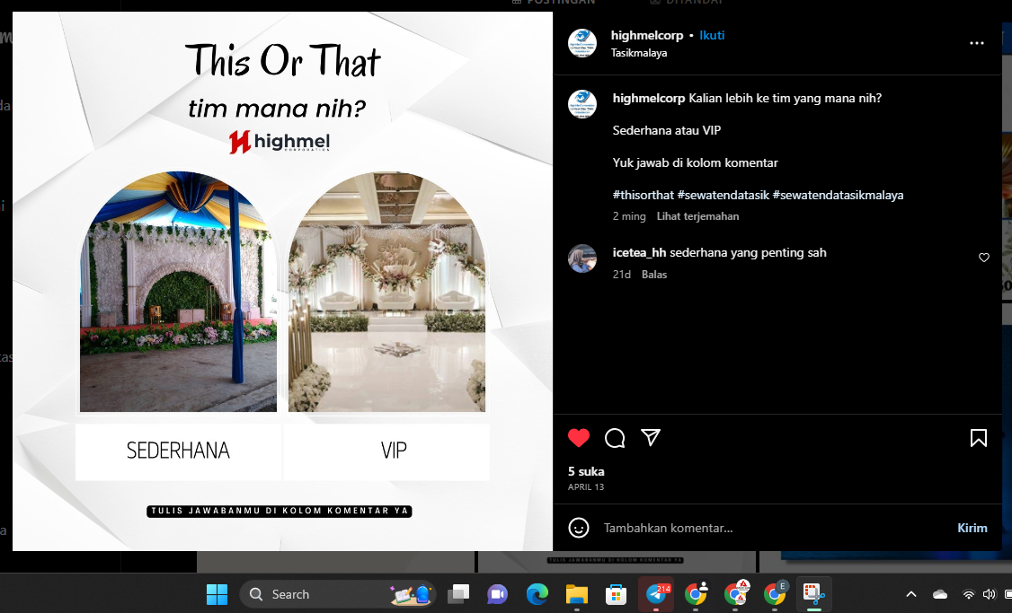Click Lihat terjemahan to translate caption

point(697,216)
